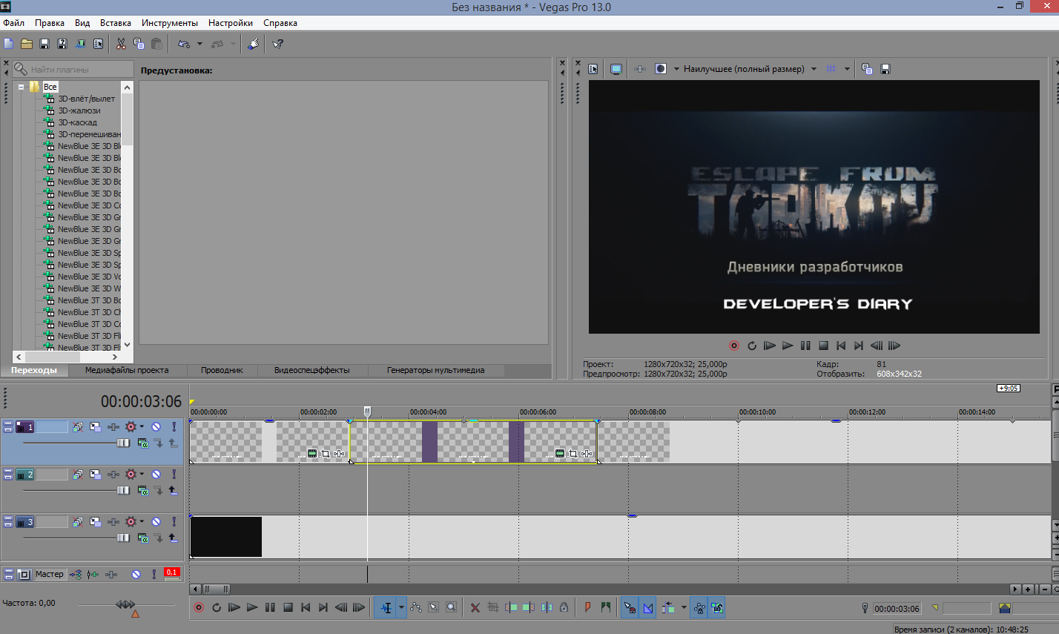Viewport: 1059px width, 634px height.
Task: Click the Insert Region green flags icon
Action: coord(606,607)
